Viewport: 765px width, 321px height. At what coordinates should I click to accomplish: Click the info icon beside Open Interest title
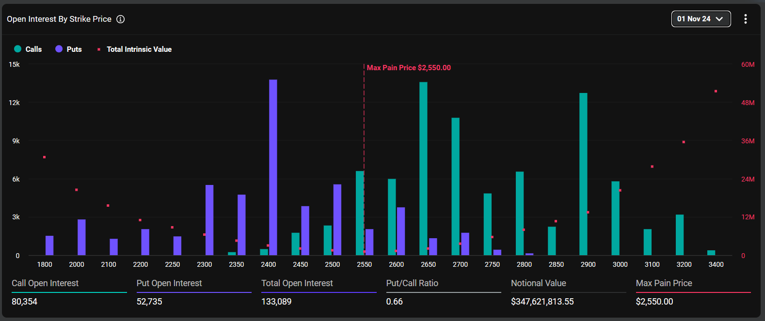coord(121,19)
